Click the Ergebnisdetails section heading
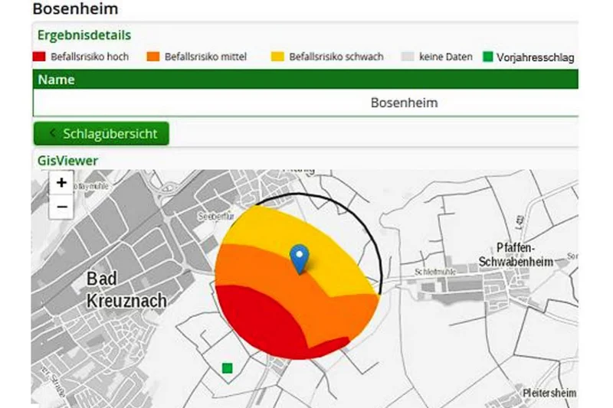Viewport: 613px width, 408px height. (x=84, y=35)
